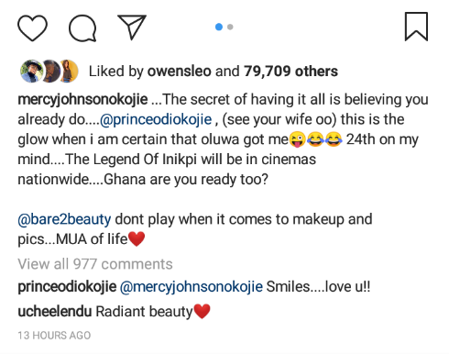The height and width of the screenshot is (354, 449).
Task: Tap the @bare2beauty mention
Action: pyautogui.click(x=64, y=219)
